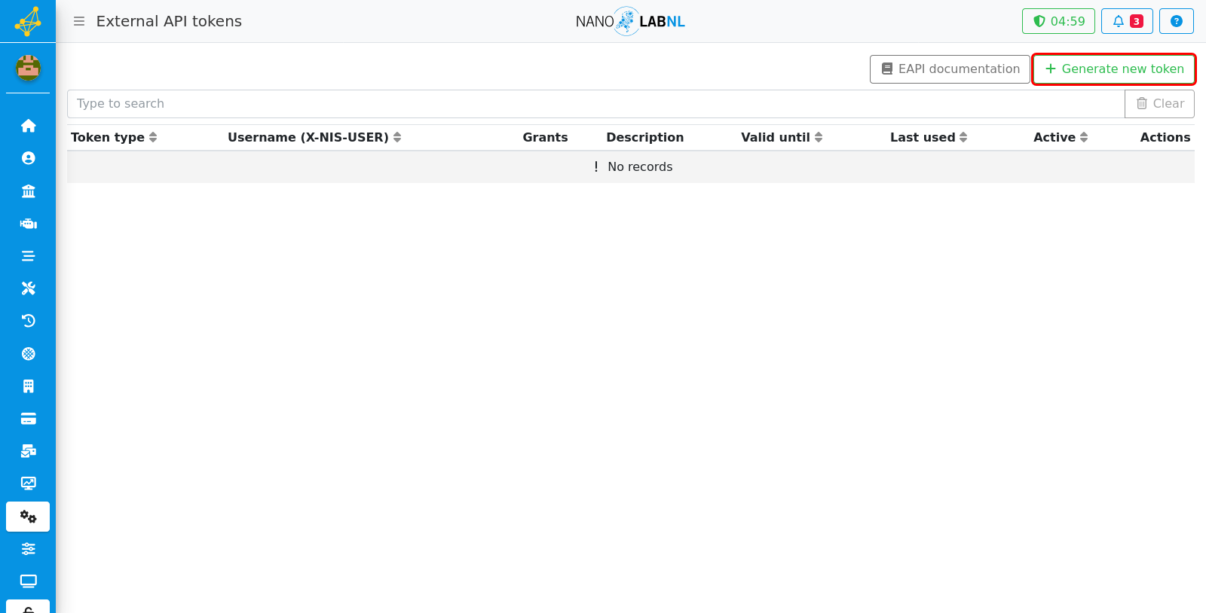Image resolution: width=1206 pixels, height=613 pixels.
Task: Sort by Last used column
Action: tap(929, 137)
